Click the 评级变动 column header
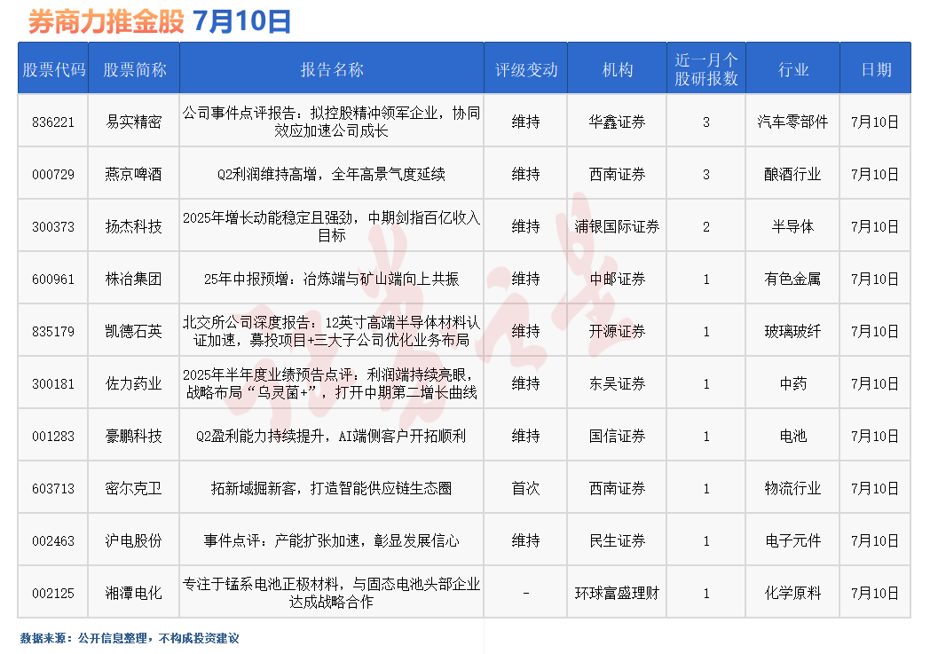The height and width of the screenshot is (654, 930). [x=526, y=69]
